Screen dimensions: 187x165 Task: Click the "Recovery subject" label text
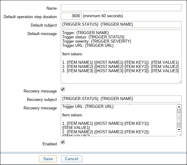pyautogui.click(x=42, y=99)
